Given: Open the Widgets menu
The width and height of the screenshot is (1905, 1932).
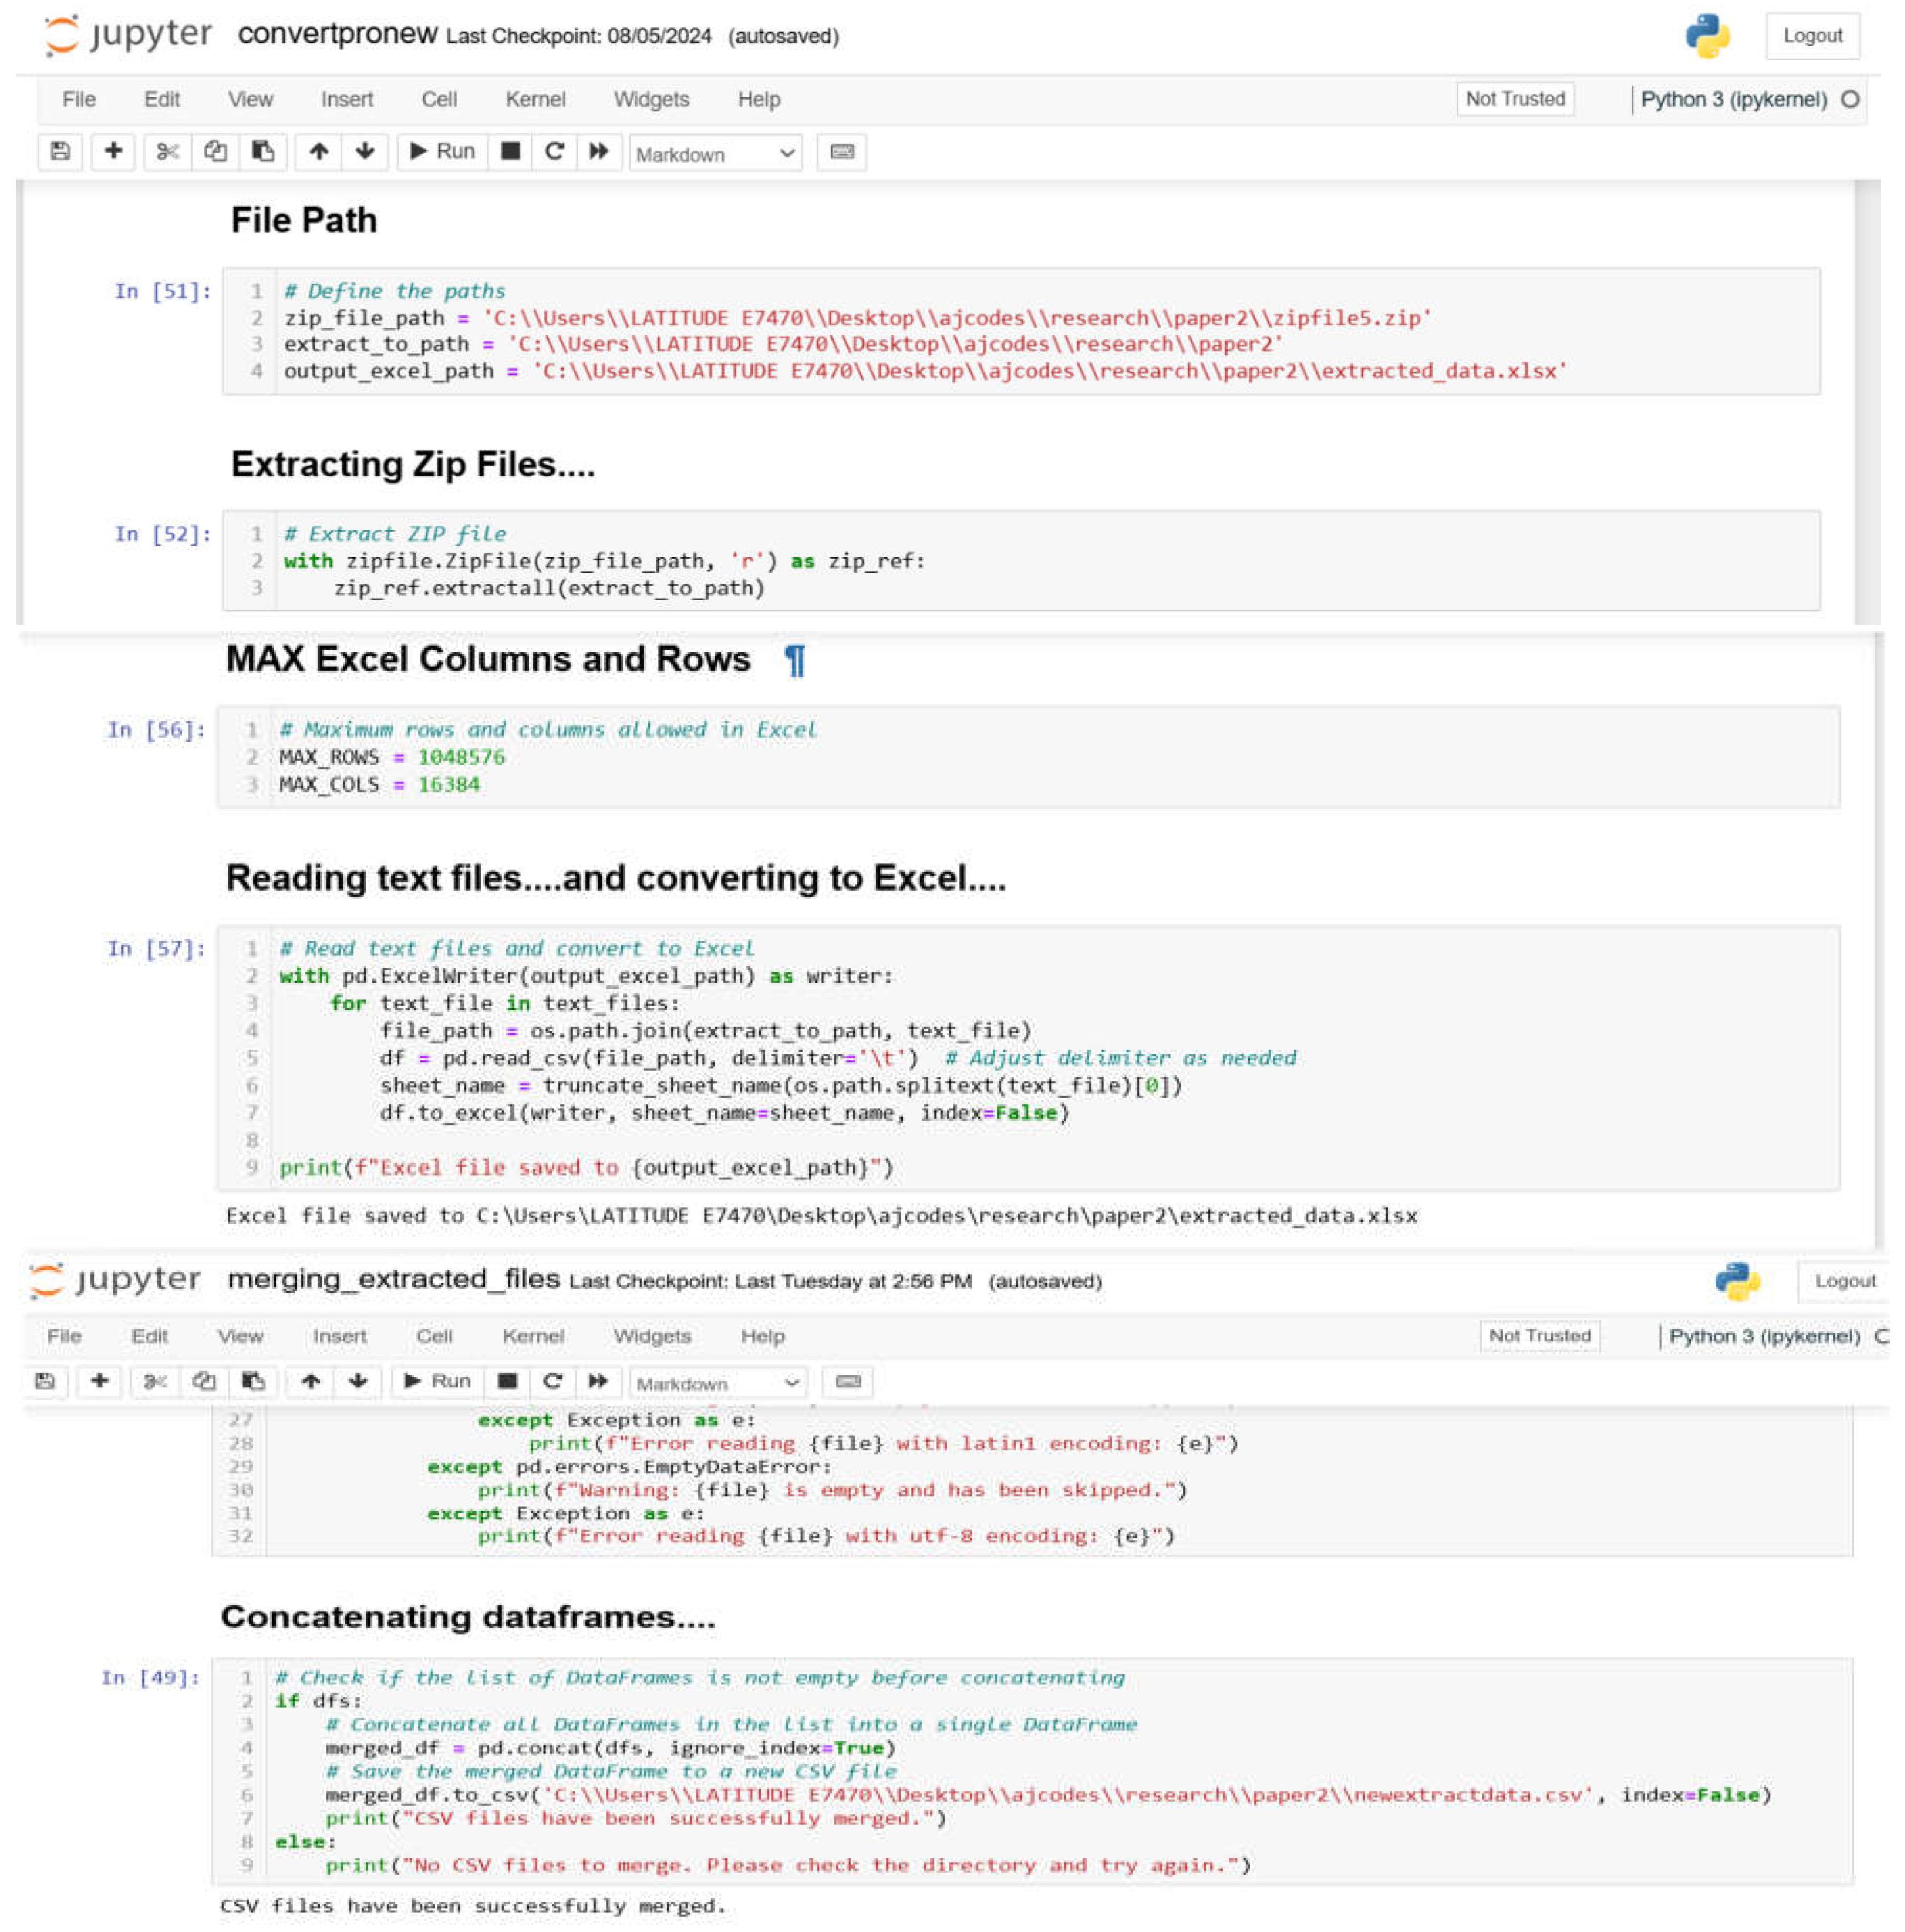Looking at the screenshot, I should pos(651,99).
